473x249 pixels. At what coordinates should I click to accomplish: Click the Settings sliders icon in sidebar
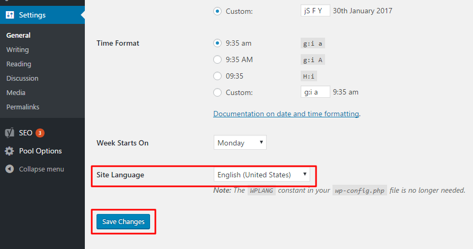click(10, 15)
